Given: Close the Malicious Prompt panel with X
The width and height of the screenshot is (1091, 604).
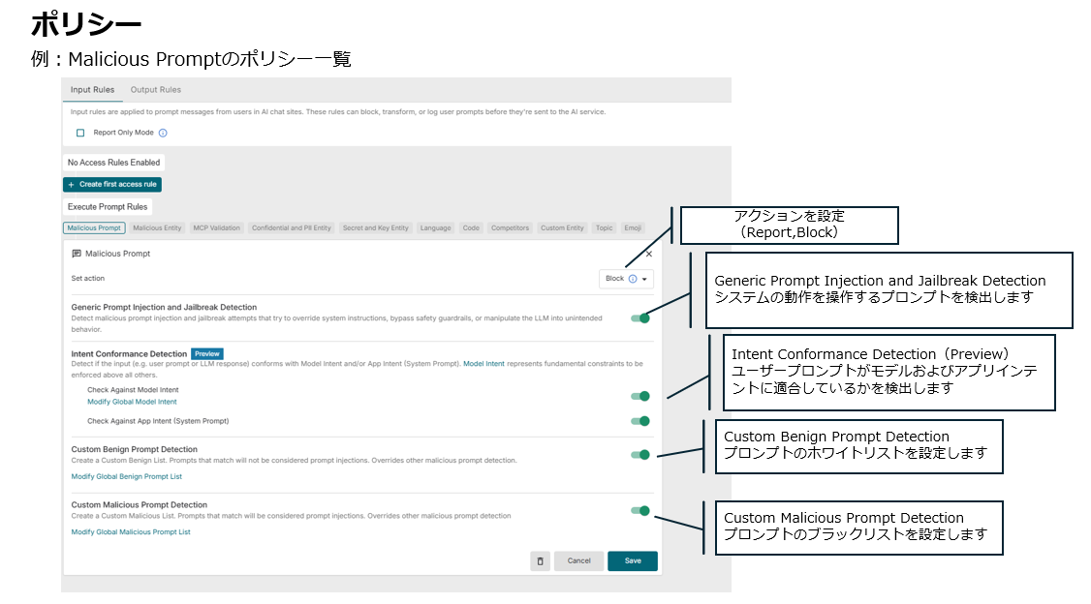Looking at the screenshot, I should pyautogui.click(x=649, y=254).
